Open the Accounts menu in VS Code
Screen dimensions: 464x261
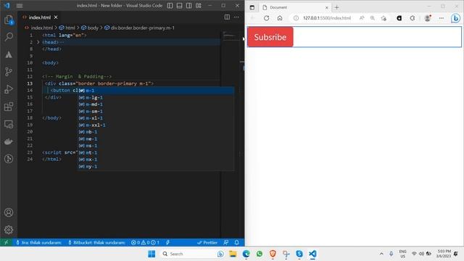point(9,212)
